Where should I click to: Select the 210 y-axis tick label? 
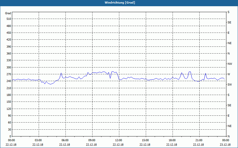[x=9, y=88]
